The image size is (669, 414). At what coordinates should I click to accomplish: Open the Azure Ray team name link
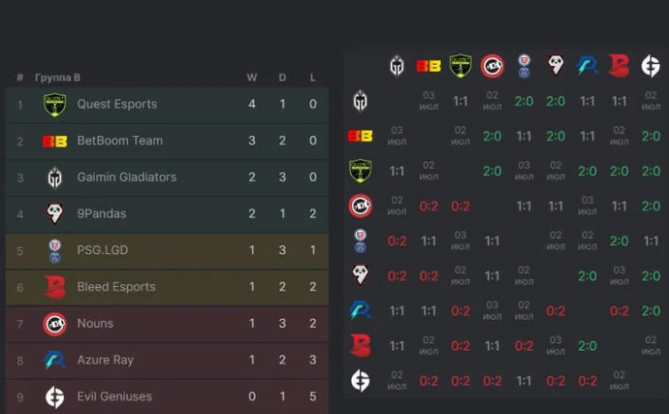tap(105, 361)
